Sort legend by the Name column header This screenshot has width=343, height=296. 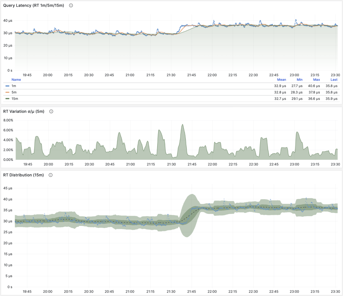tap(16, 80)
